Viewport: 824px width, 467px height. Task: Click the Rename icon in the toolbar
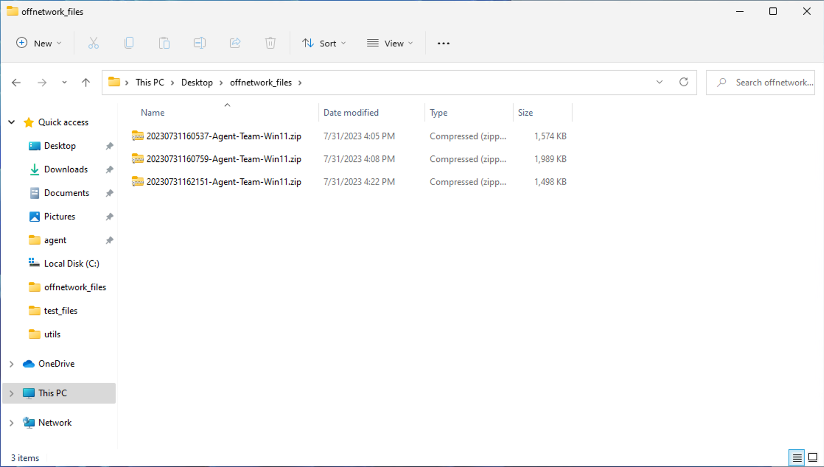199,43
